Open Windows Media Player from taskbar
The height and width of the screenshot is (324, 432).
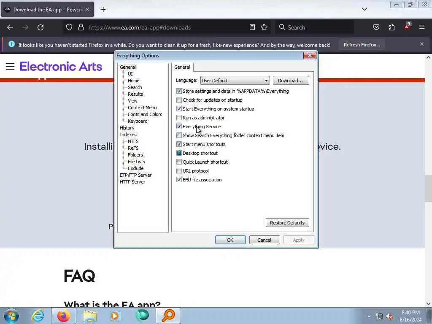[115, 316]
